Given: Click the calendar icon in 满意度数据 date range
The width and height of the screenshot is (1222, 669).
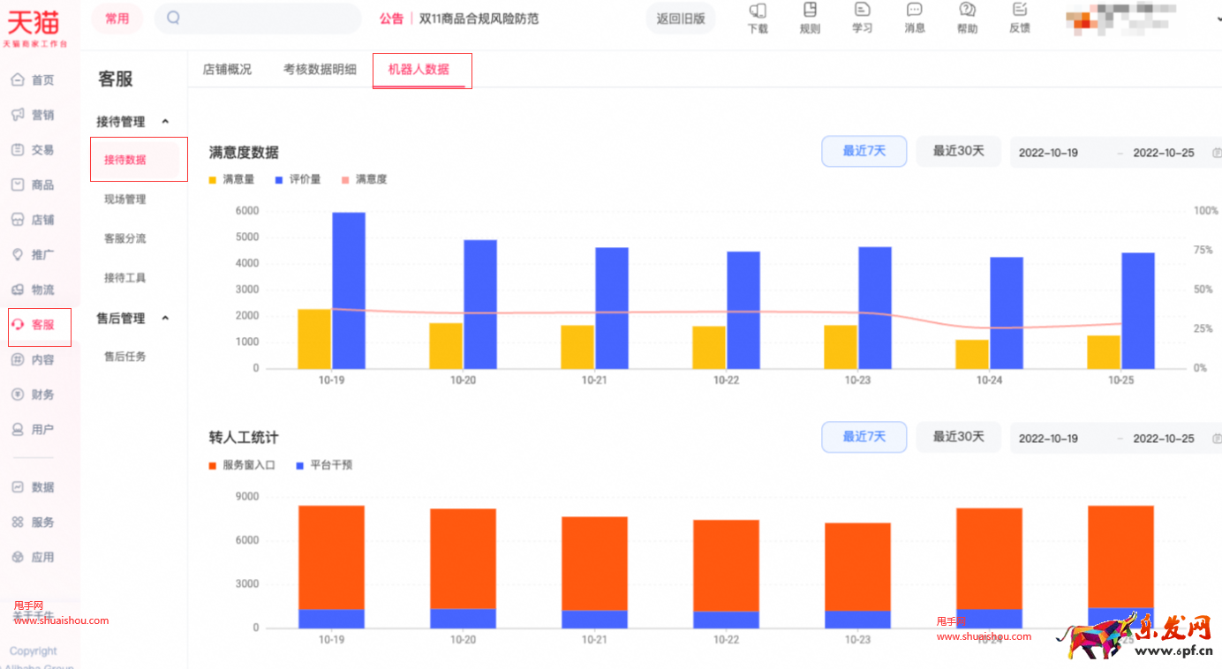Looking at the screenshot, I should 1218,153.
